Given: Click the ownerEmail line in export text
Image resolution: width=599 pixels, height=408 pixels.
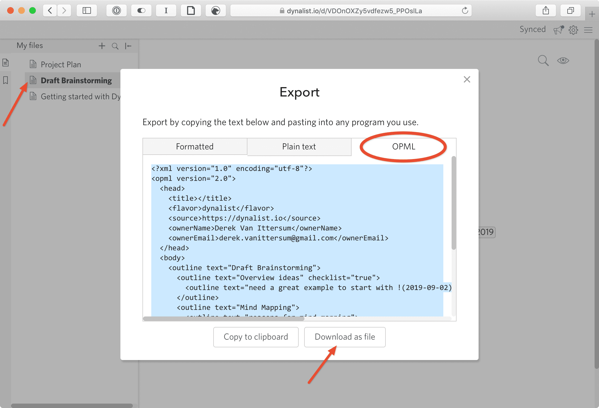Looking at the screenshot, I should click(278, 238).
